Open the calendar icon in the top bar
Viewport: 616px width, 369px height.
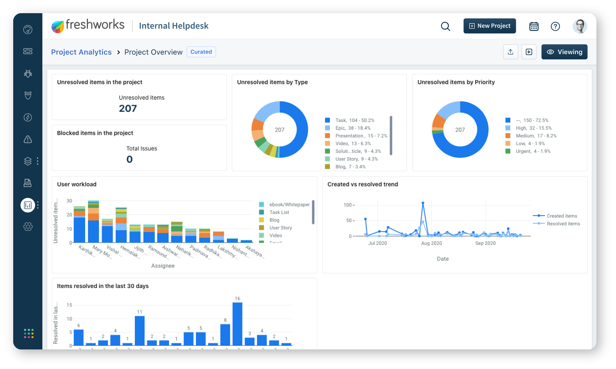[534, 26]
